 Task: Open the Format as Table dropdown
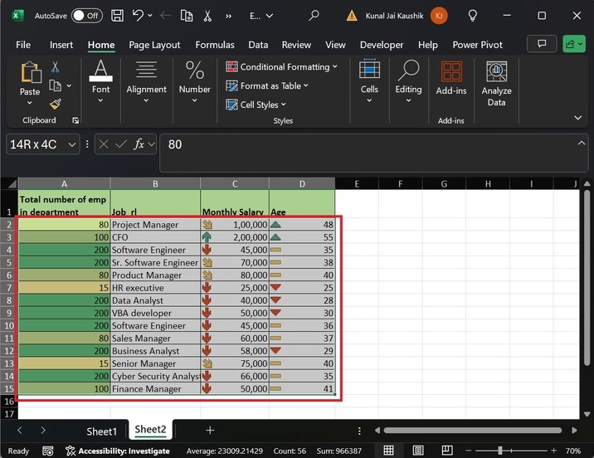(x=268, y=85)
